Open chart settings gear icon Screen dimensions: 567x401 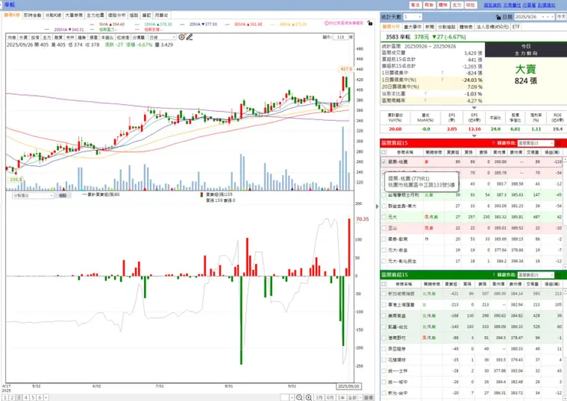182,37
